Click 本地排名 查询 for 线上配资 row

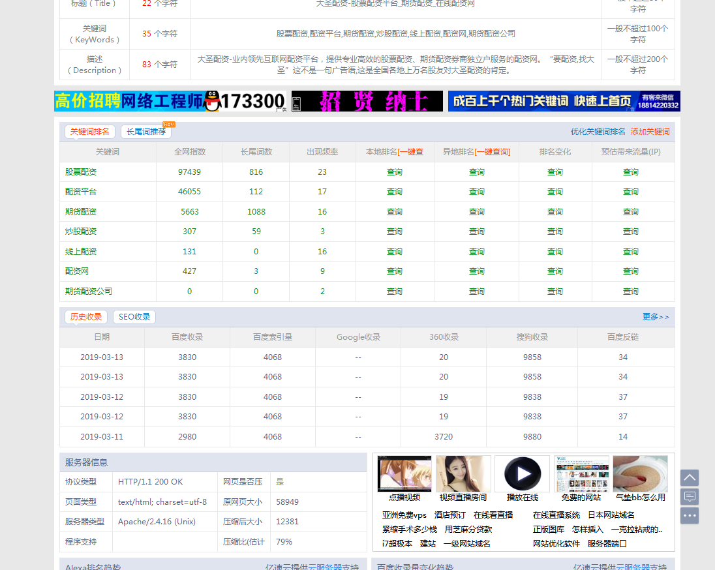(395, 251)
